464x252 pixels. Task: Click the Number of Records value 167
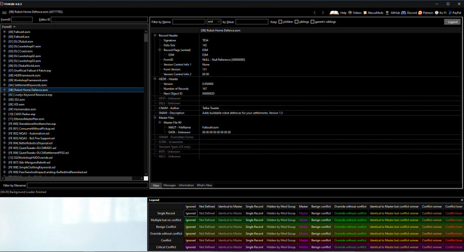tap(205, 89)
